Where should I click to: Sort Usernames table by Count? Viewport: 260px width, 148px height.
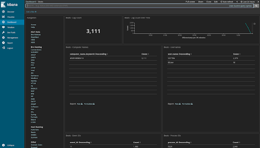coord(236,54)
